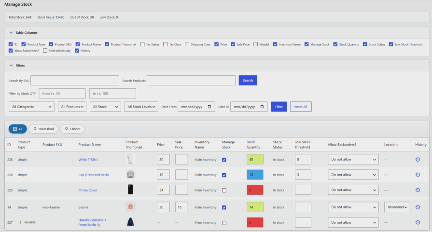Uncheck the ID column checkbox

[11, 44]
